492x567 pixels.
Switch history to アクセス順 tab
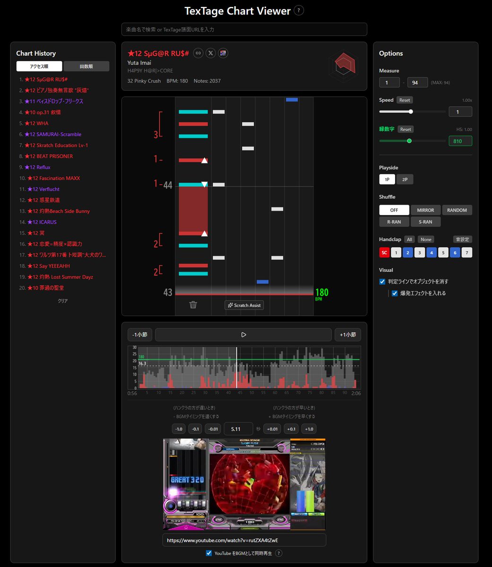[39, 66]
